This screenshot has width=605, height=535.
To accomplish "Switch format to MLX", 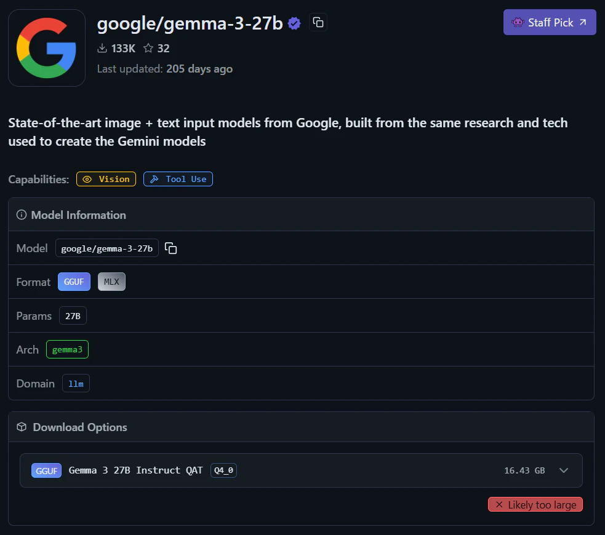I will point(111,282).
